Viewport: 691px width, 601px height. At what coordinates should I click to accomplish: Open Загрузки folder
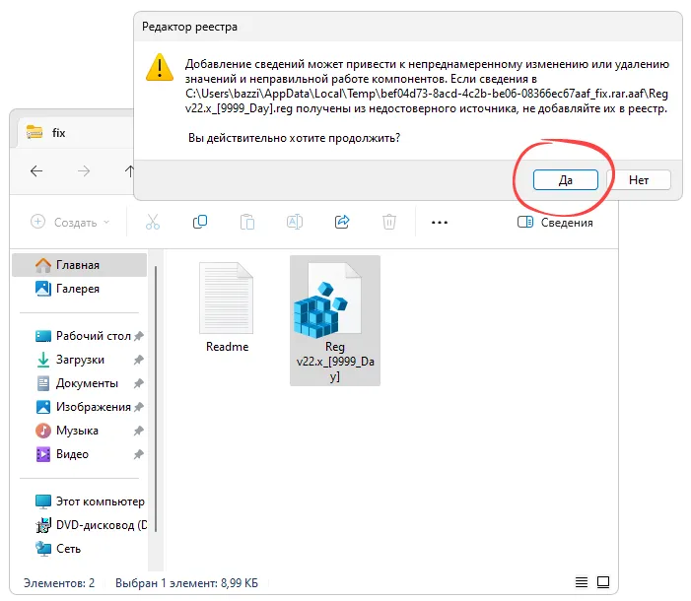pos(70,360)
